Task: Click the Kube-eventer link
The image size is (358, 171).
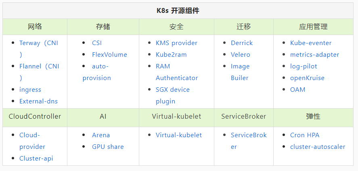Action: point(311,43)
